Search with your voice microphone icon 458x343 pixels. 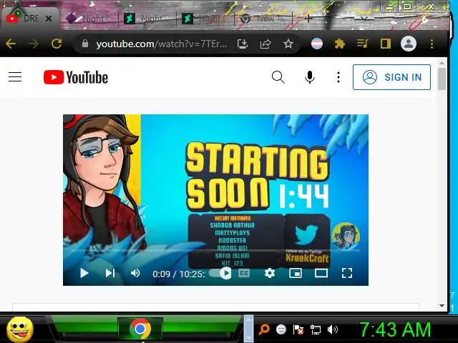tap(310, 77)
